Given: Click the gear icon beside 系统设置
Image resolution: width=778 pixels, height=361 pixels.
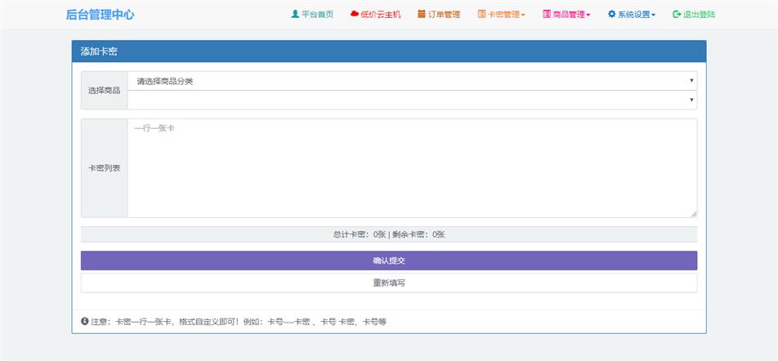Looking at the screenshot, I should tap(611, 14).
